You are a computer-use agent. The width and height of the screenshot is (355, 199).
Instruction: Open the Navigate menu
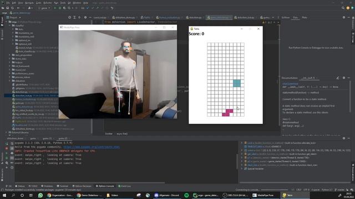[x=29, y=3]
